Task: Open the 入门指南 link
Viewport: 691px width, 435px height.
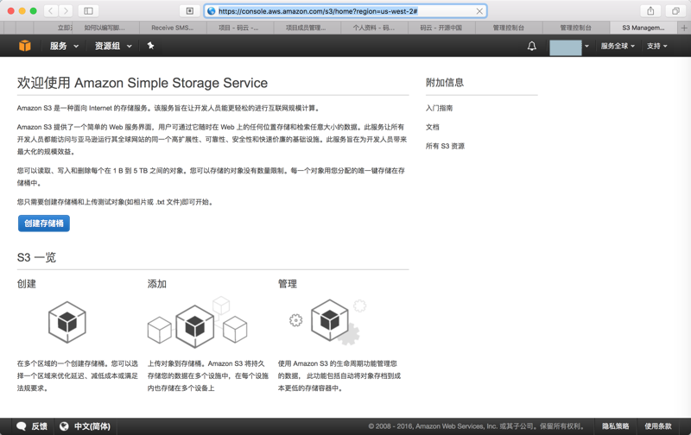Action: [x=439, y=108]
